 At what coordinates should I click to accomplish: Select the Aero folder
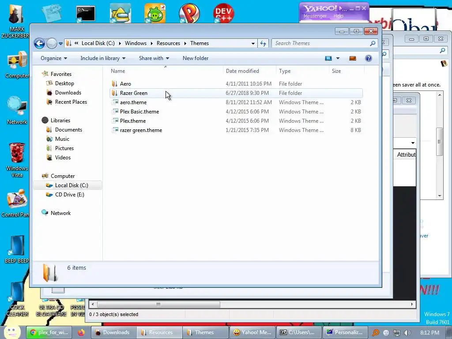236,84
